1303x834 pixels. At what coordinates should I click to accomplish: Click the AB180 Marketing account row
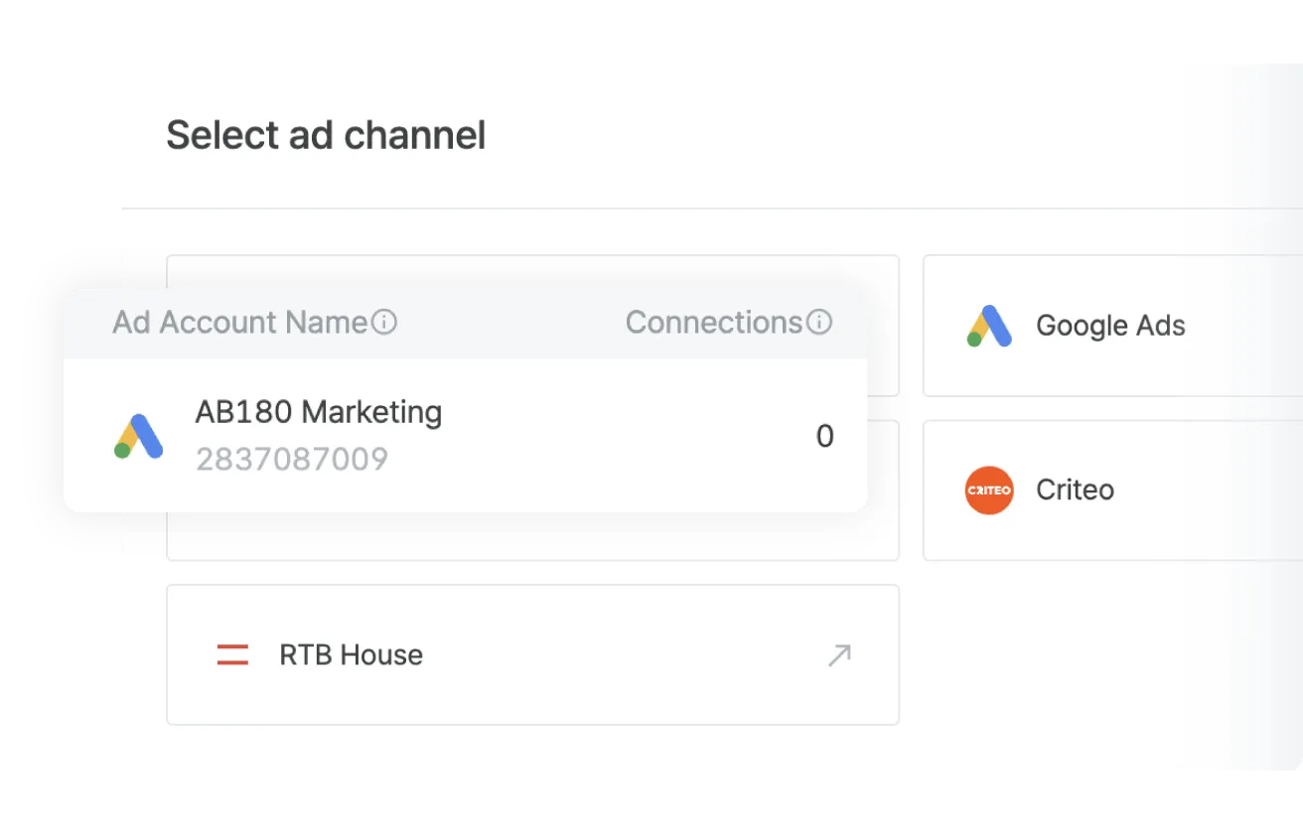tap(467, 435)
